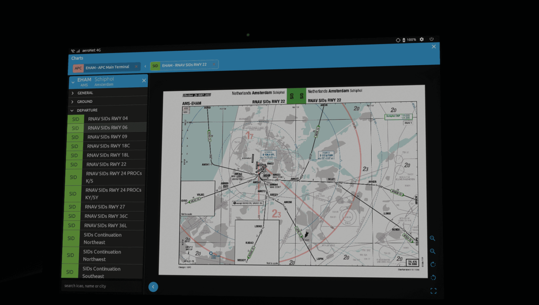The image size is (539, 305).
Task: Open RNAV SIDs RWY 04 chart
Action: click(x=107, y=119)
